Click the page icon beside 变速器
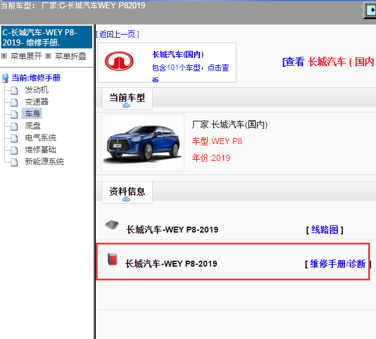Screen dimensions: 376x339 coord(14,102)
